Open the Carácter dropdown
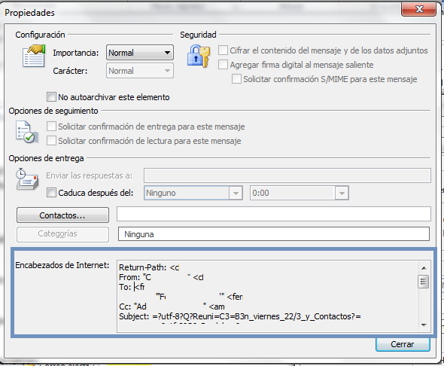 point(140,71)
